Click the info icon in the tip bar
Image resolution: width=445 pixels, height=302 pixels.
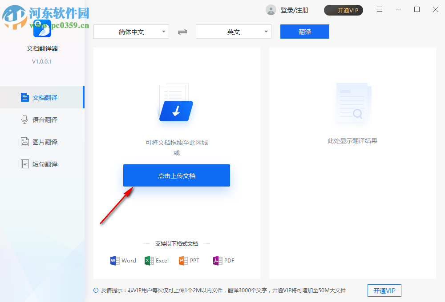[96, 290]
